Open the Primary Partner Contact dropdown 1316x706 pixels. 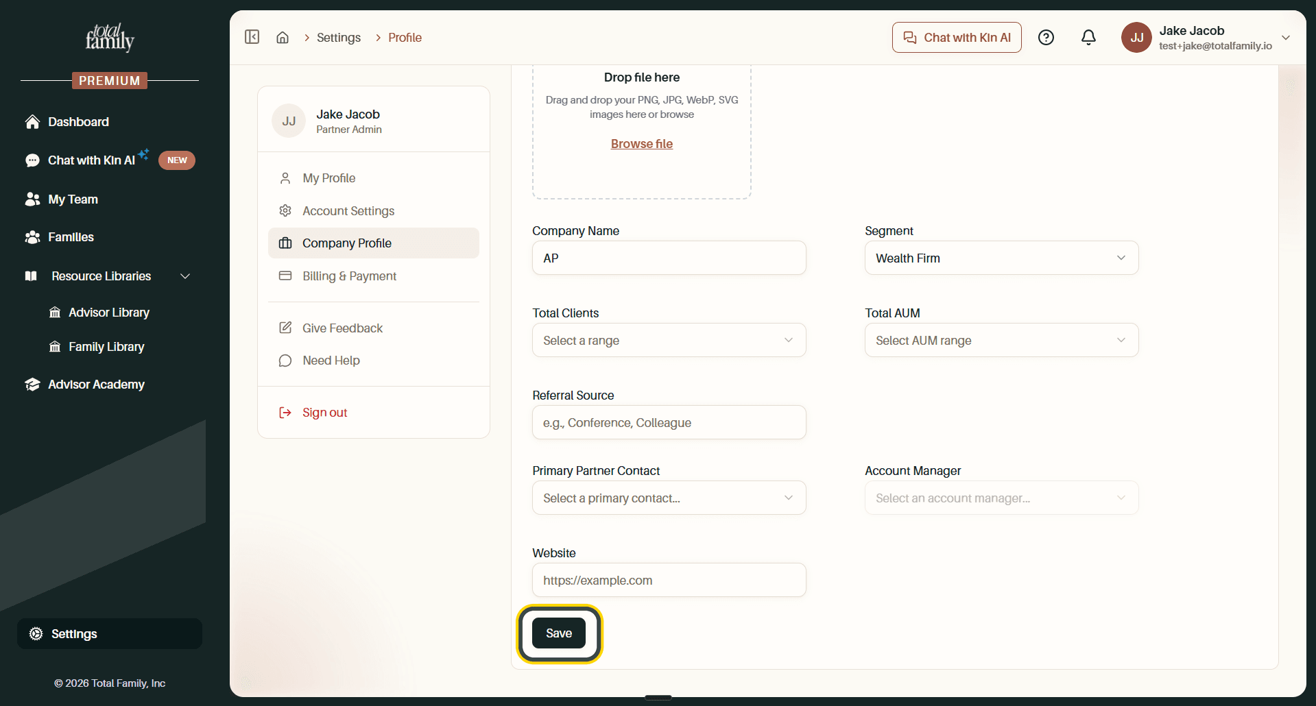click(x=669, y=498)
